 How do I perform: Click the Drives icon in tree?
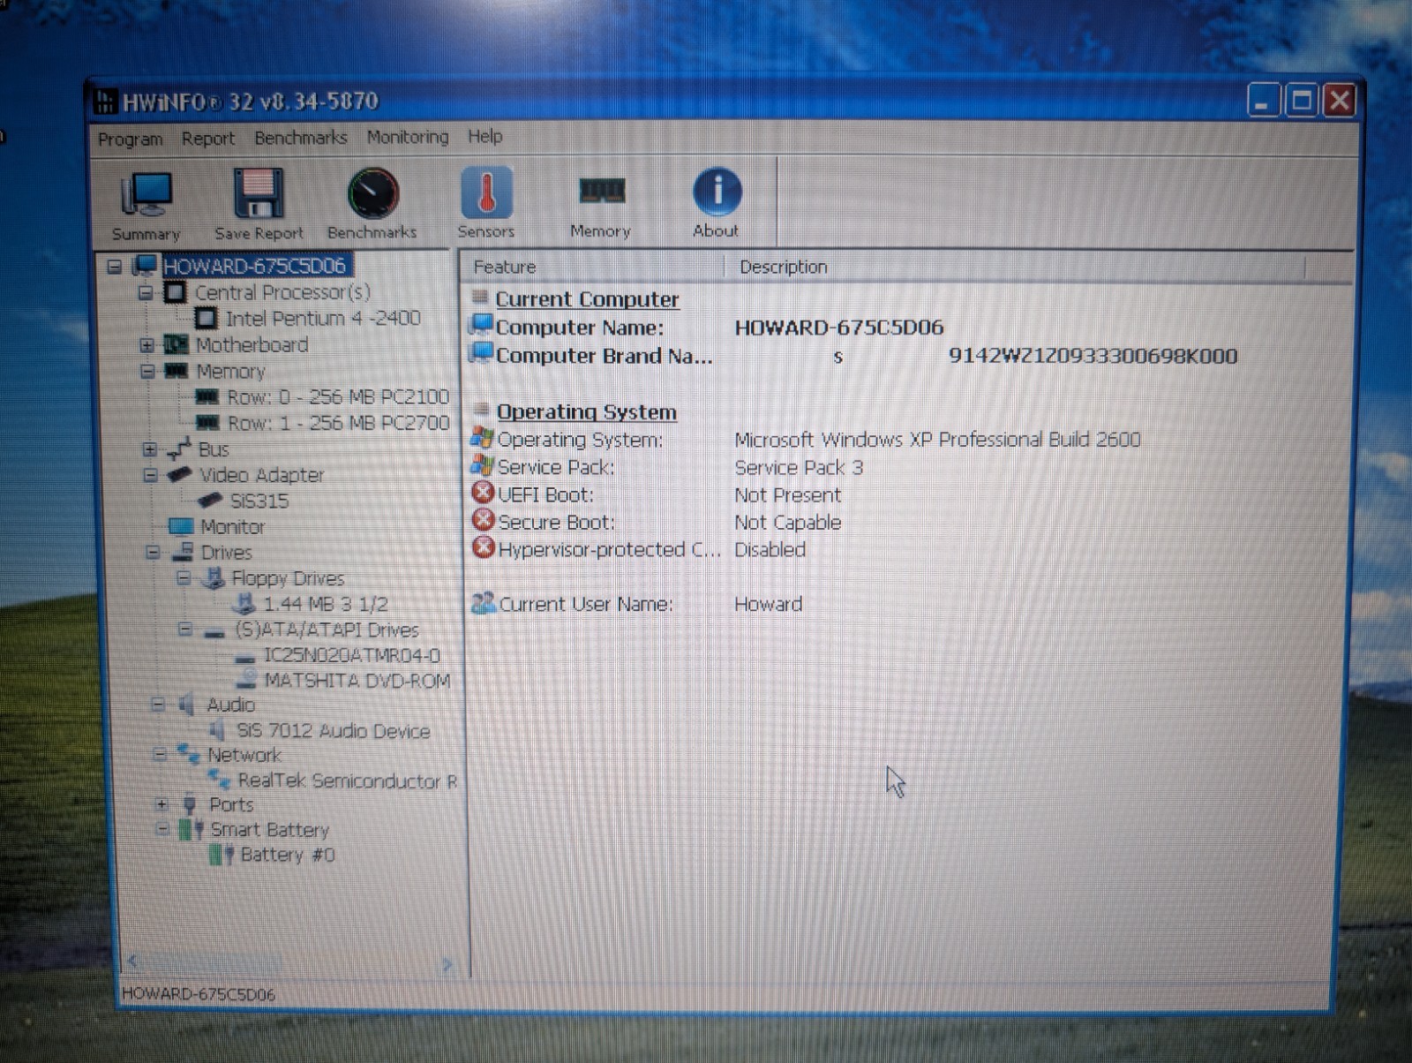coord(183,552)
